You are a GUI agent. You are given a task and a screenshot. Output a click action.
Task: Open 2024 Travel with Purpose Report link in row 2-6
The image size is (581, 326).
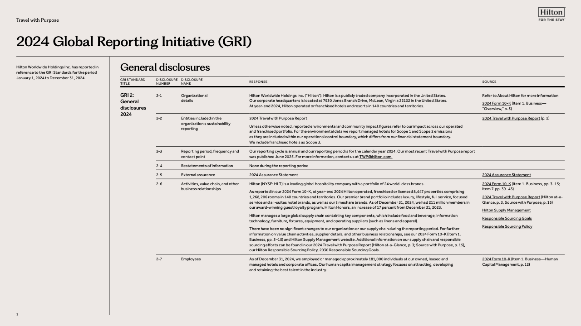(x=511, y=197)
